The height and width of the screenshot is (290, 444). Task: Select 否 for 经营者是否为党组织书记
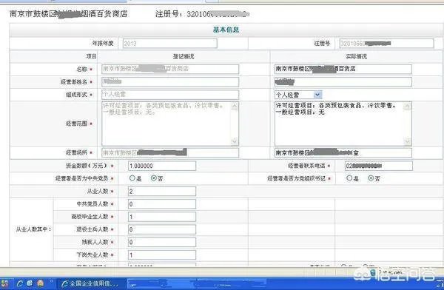point(371,178)
